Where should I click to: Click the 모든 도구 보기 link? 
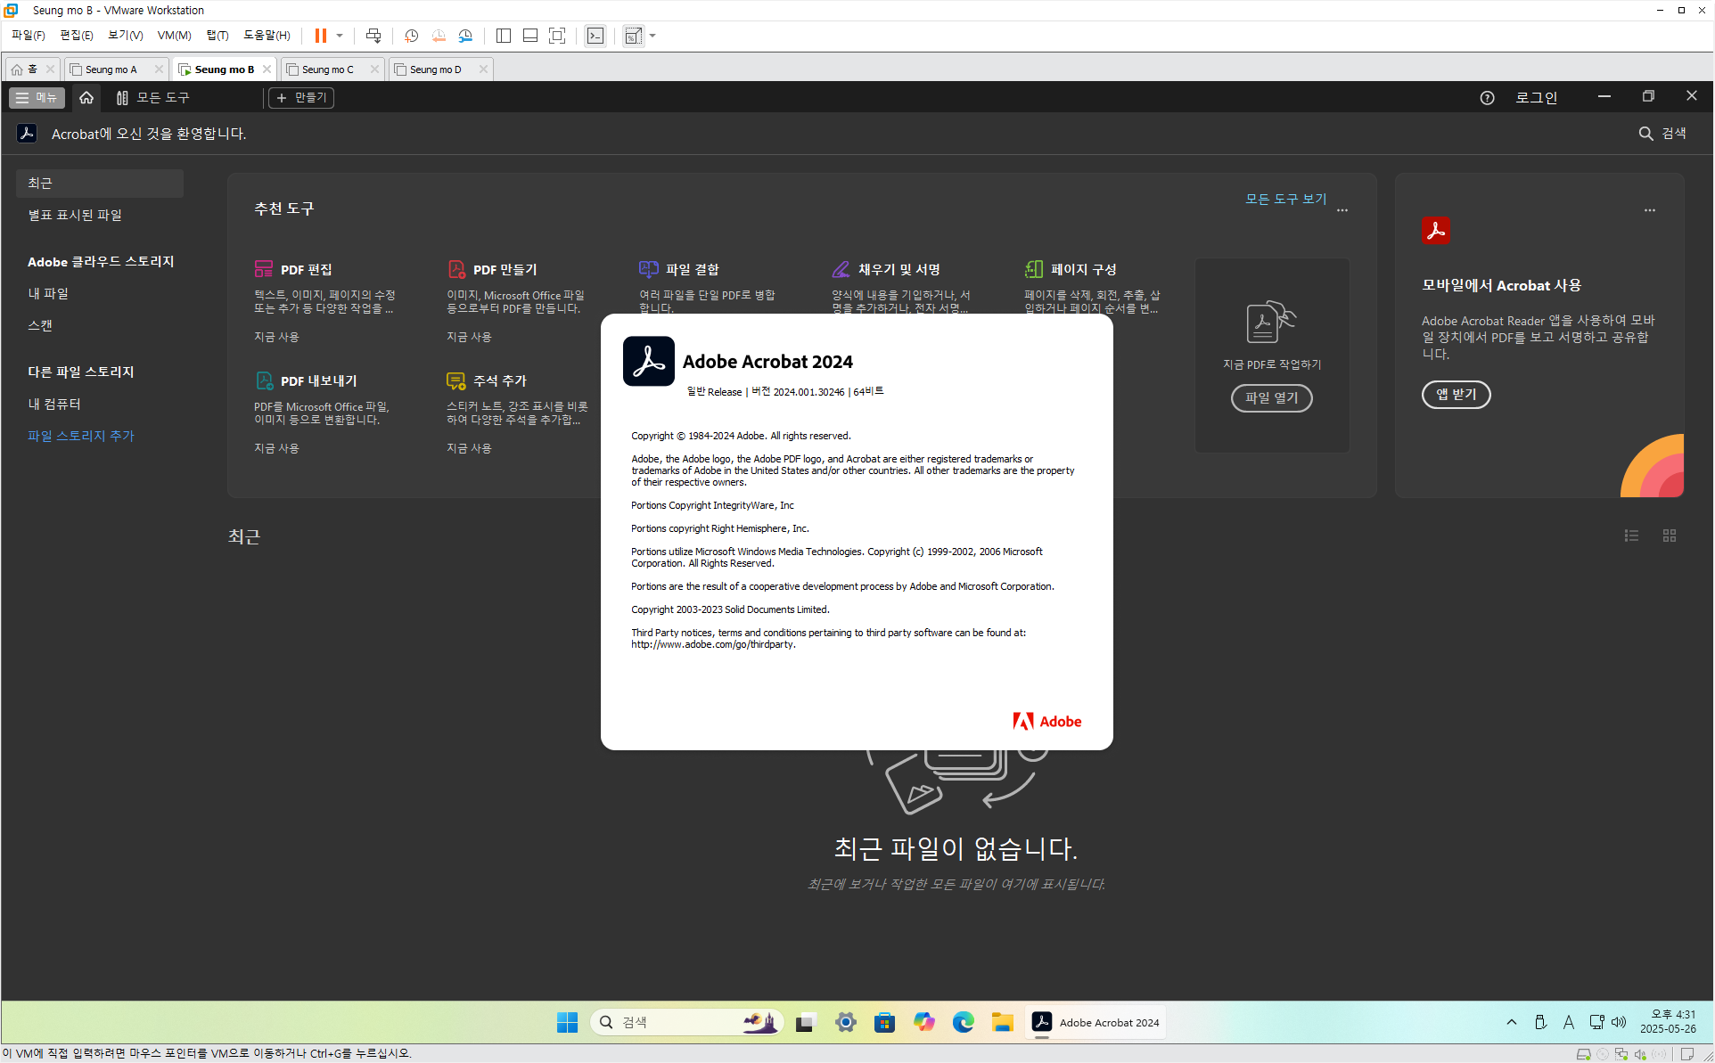pos(1285,199)
